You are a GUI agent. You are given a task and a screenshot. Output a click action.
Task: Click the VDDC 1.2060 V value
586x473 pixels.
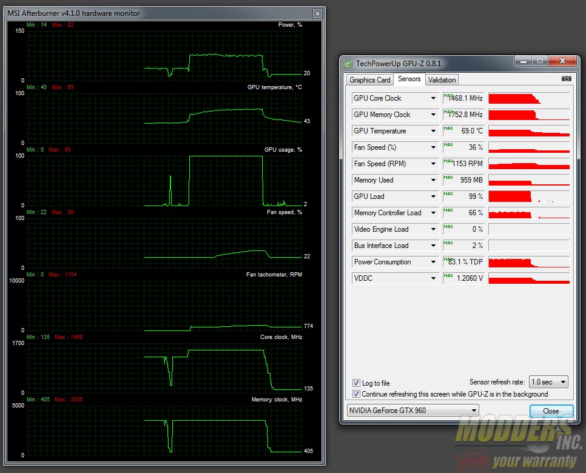[x=464, y=278]
